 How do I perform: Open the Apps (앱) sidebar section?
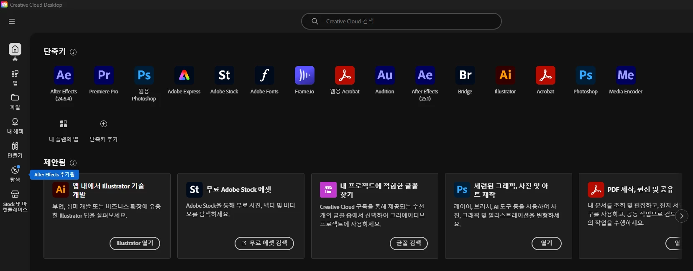[15, 78]
